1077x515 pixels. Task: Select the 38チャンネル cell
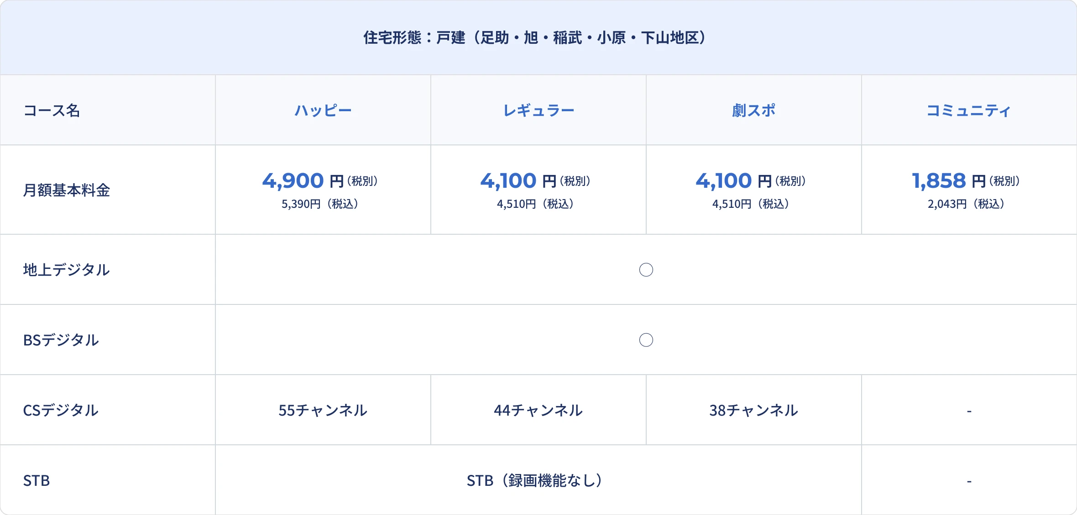tap(754, 410)
